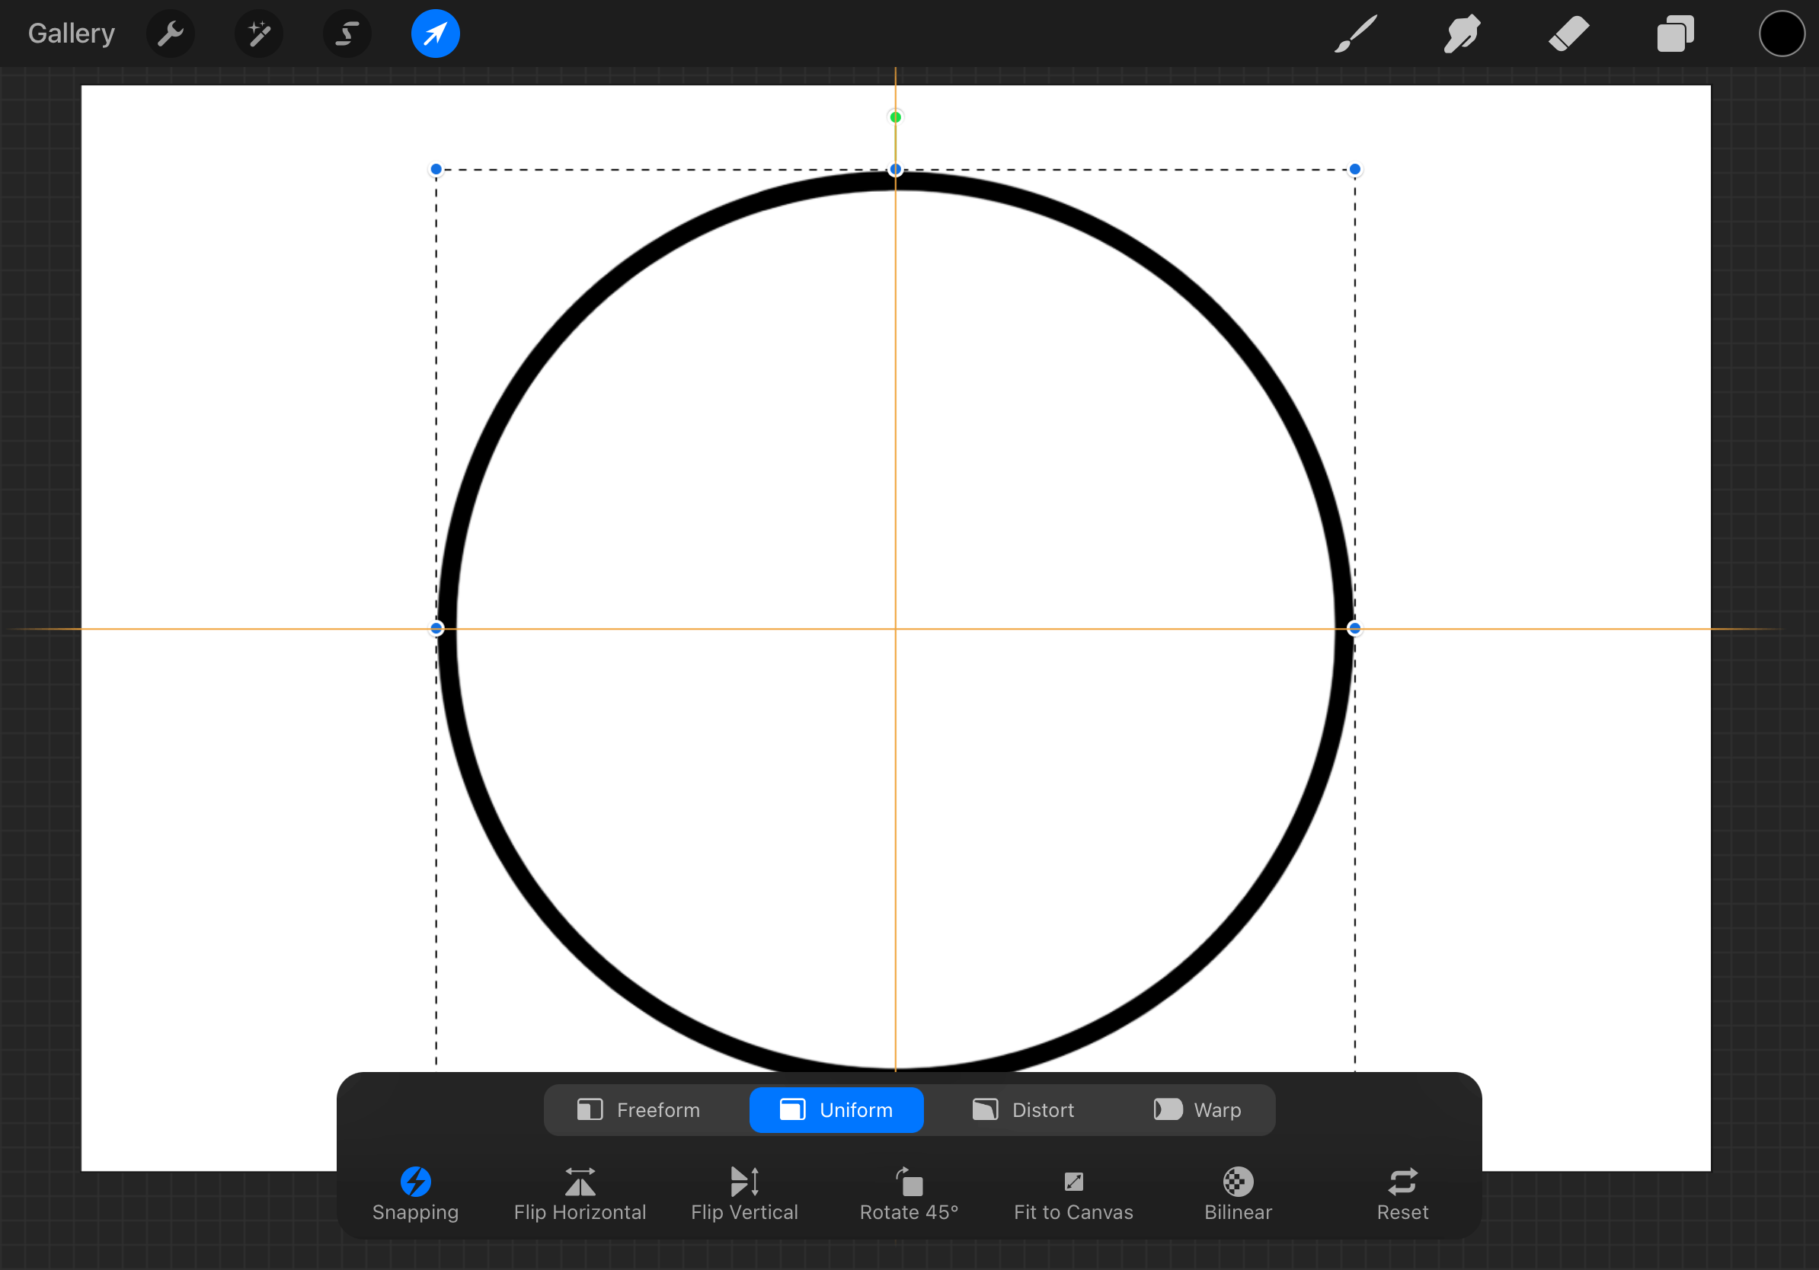1819x1270 pixels.
Task: Open the active black color swatch
Action: coord(1781,34)
